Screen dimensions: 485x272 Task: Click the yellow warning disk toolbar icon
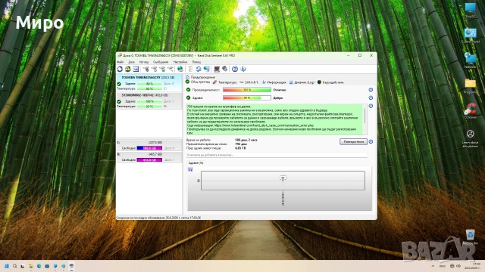[127, 69]
